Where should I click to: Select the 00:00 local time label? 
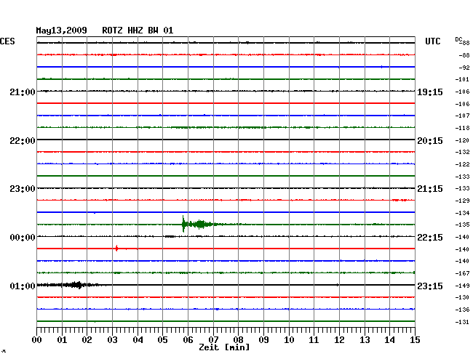pos(23,238)
